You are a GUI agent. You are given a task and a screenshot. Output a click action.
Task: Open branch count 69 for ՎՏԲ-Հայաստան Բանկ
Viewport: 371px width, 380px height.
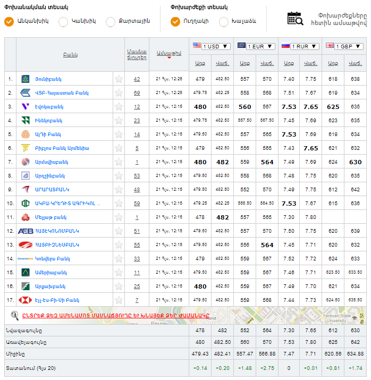point(137,93)
